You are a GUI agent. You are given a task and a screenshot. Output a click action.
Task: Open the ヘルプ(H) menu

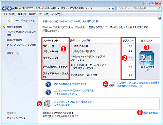(57, 14)
